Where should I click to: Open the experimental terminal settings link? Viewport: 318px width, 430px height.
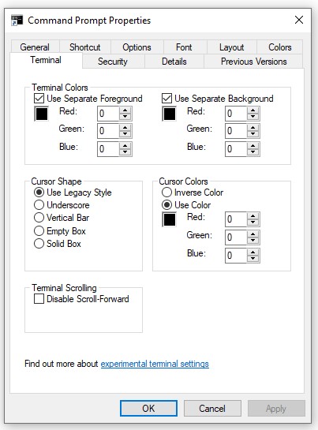(x=155, y=364)
